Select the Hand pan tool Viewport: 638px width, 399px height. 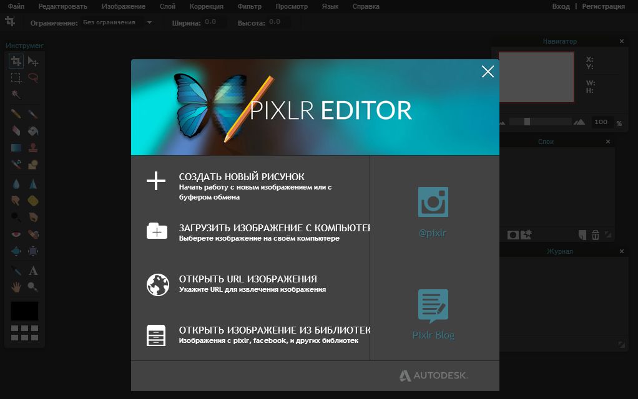click(16, 287)
